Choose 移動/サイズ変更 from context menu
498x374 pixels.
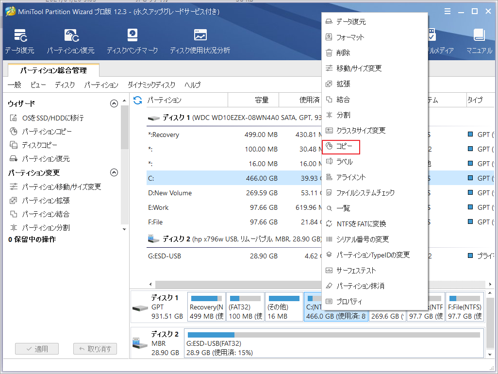375,68
